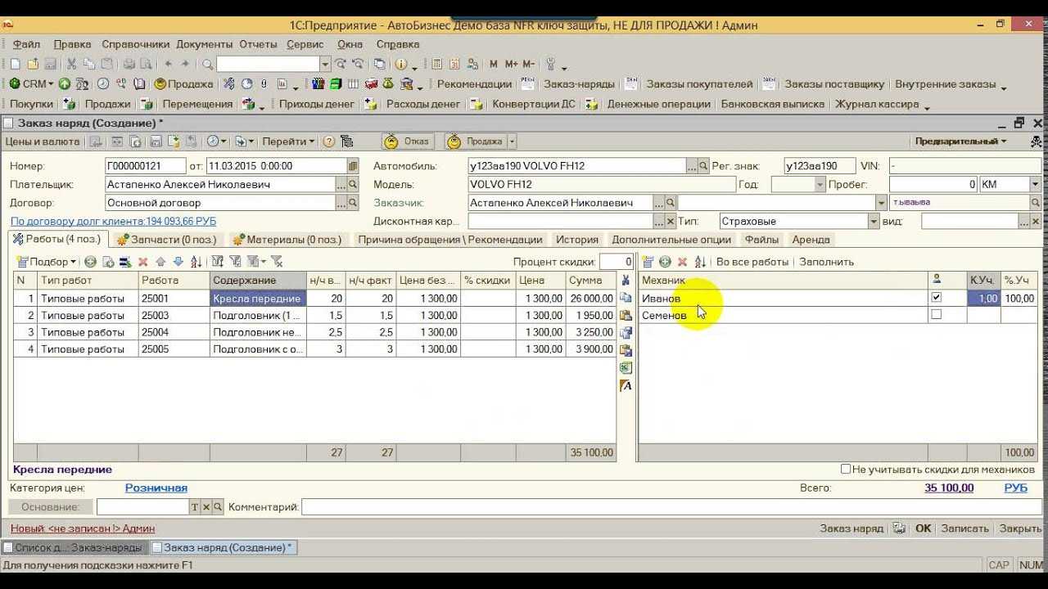1048x589 pixels.
Task: Click the new document icon
Action: [x=15, y=64]
